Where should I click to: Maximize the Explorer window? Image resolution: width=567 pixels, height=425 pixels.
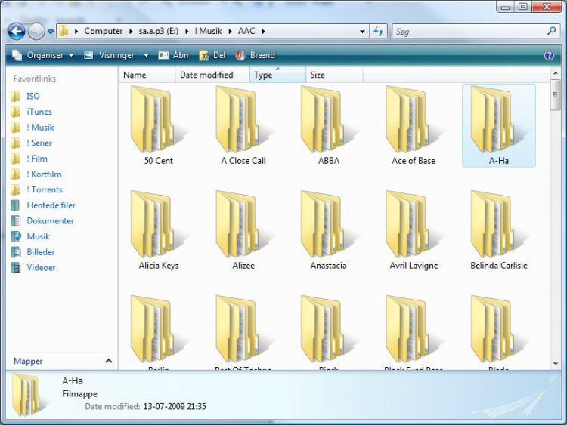[x=522, y=7]
